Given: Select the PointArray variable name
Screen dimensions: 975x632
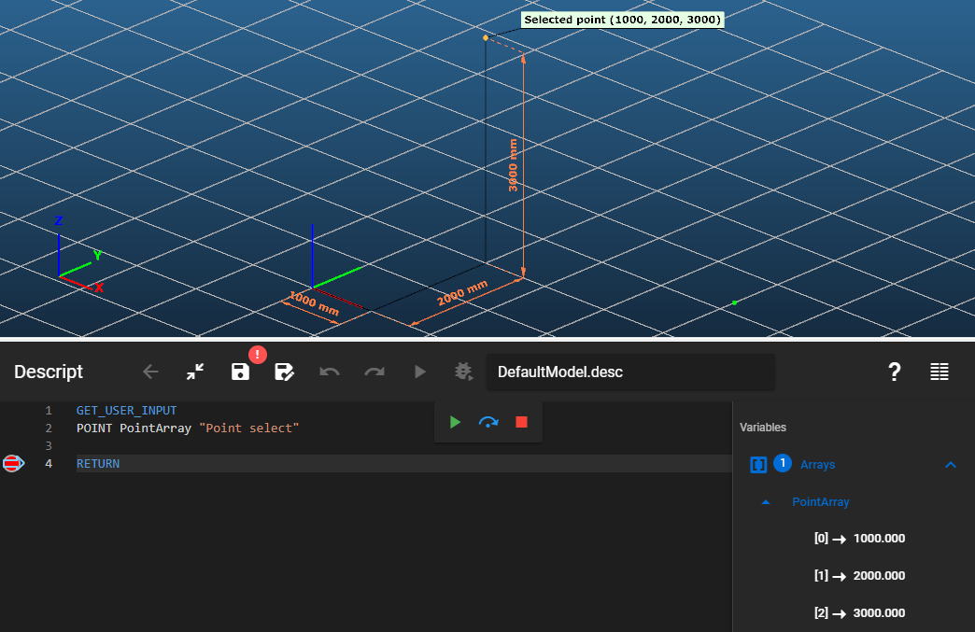Looking at the screenshot, I should [x=820, y=502].
